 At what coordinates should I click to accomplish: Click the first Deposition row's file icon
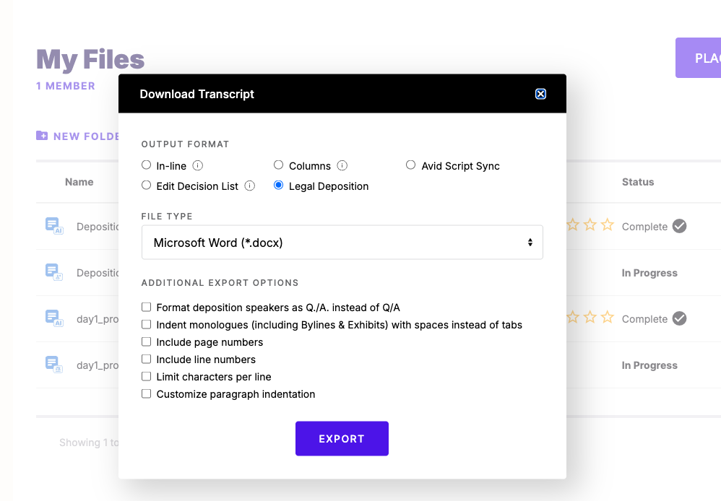[53, 226]
